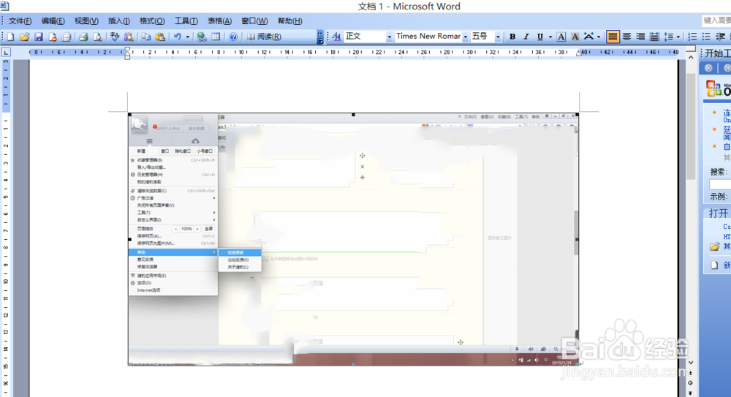Screen dimensions: 731x397
Task: Expand the Line Spacing dropdown arrow
Action: click(x=678, y=37)
